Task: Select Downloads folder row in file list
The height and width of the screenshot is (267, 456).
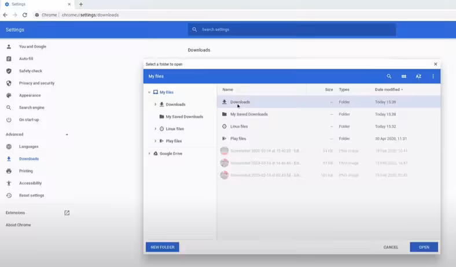Action: pyautogui.click(x=329, y=102)
